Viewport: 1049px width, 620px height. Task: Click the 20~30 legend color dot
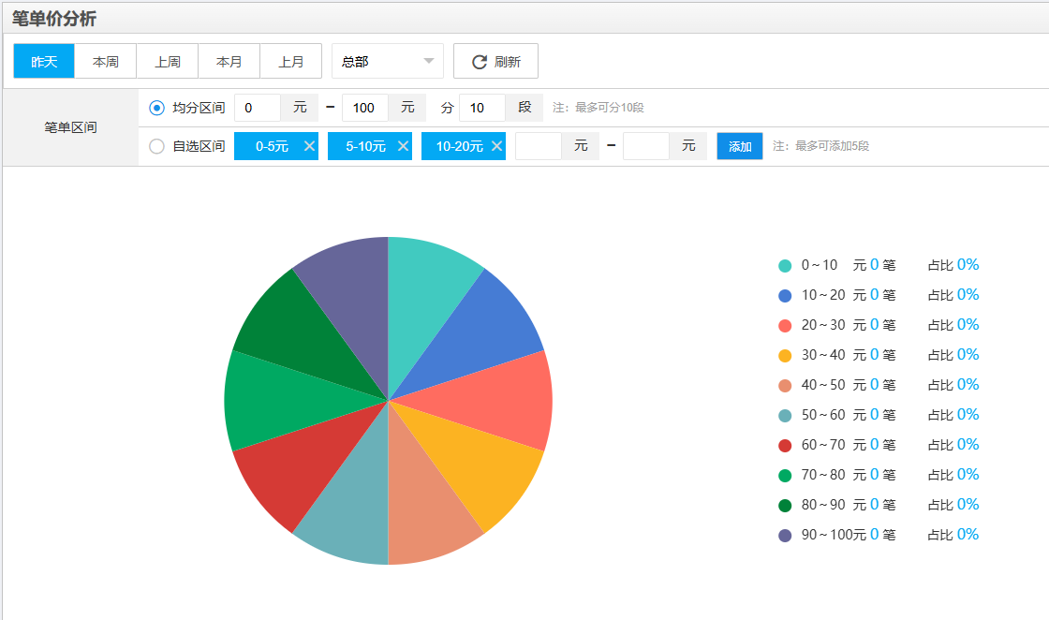coord(785,326)
